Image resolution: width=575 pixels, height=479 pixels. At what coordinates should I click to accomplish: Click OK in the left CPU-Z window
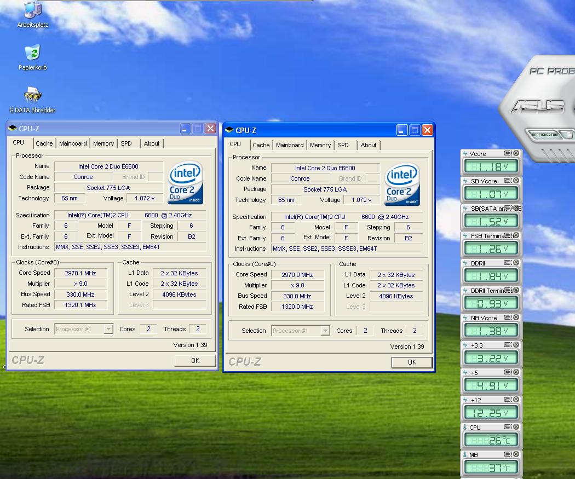point(195,361)
